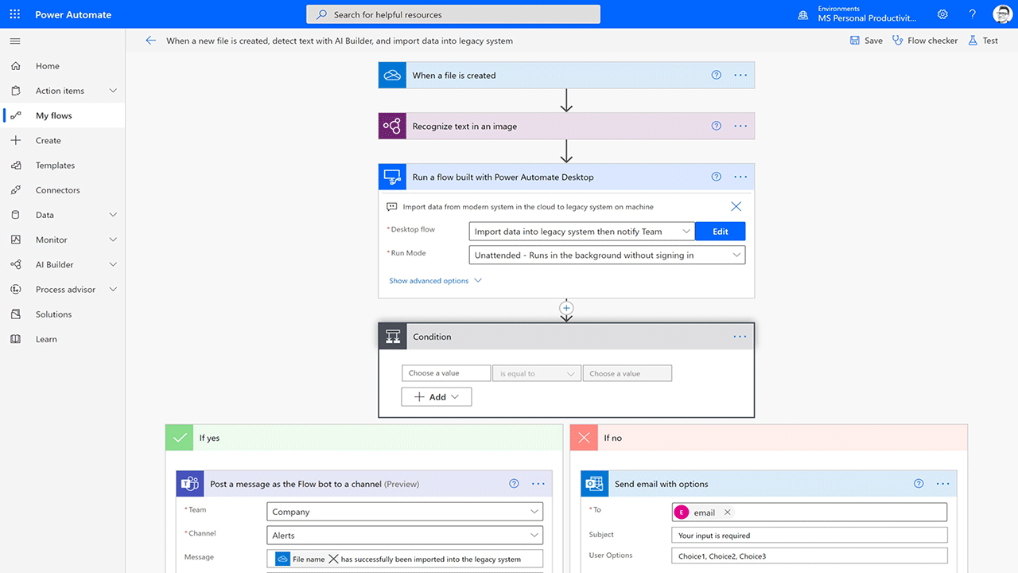1018x573 pixels.
Task: Click the help icon on Recognize text in an image
Action: [716, 126]
